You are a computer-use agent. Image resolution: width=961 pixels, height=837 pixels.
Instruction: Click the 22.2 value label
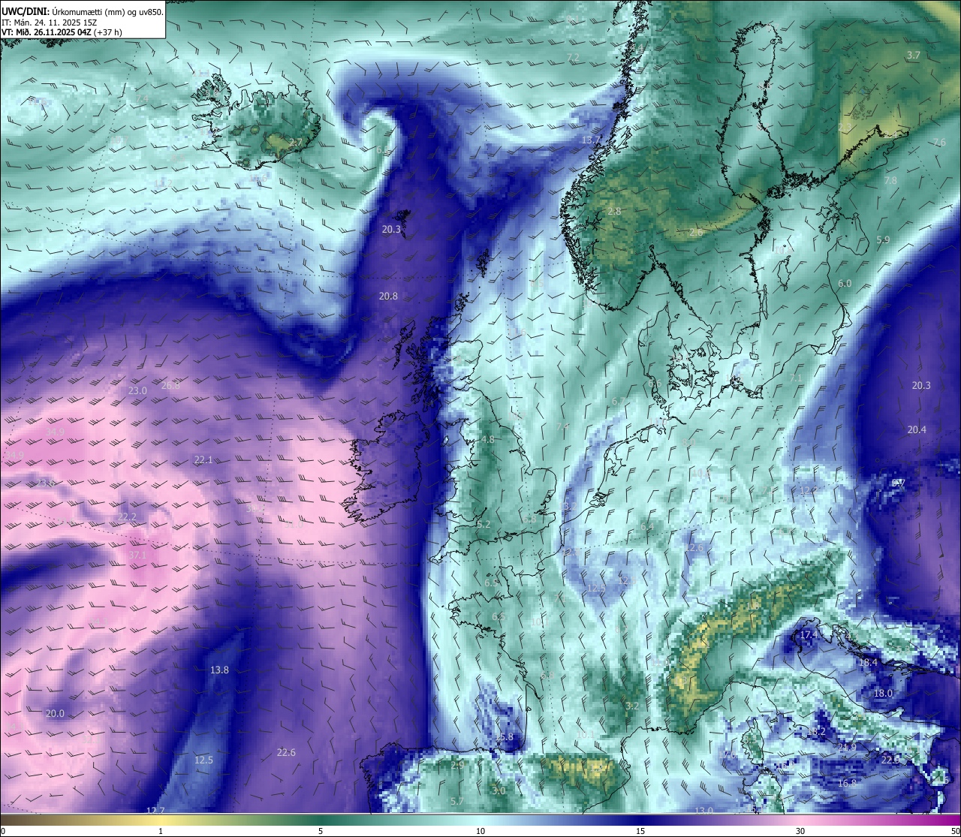coord(128,518)
